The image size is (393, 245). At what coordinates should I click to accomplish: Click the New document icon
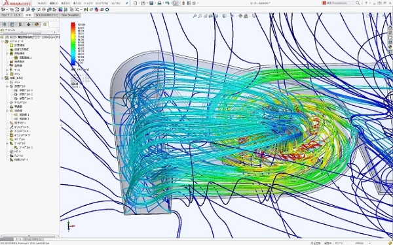click(136, 3)
